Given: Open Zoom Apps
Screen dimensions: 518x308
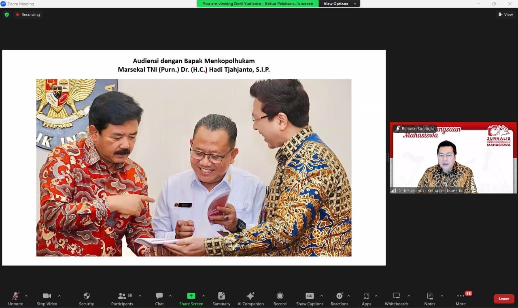Looking at the screenshot, I should coord(366,298).
